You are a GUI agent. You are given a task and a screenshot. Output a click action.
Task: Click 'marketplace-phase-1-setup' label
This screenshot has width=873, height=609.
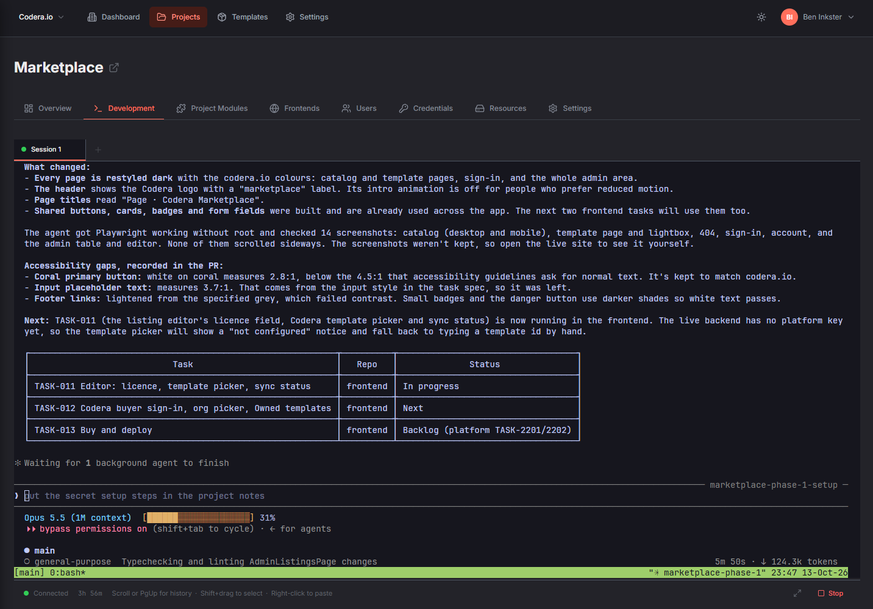tap(774, 485)
